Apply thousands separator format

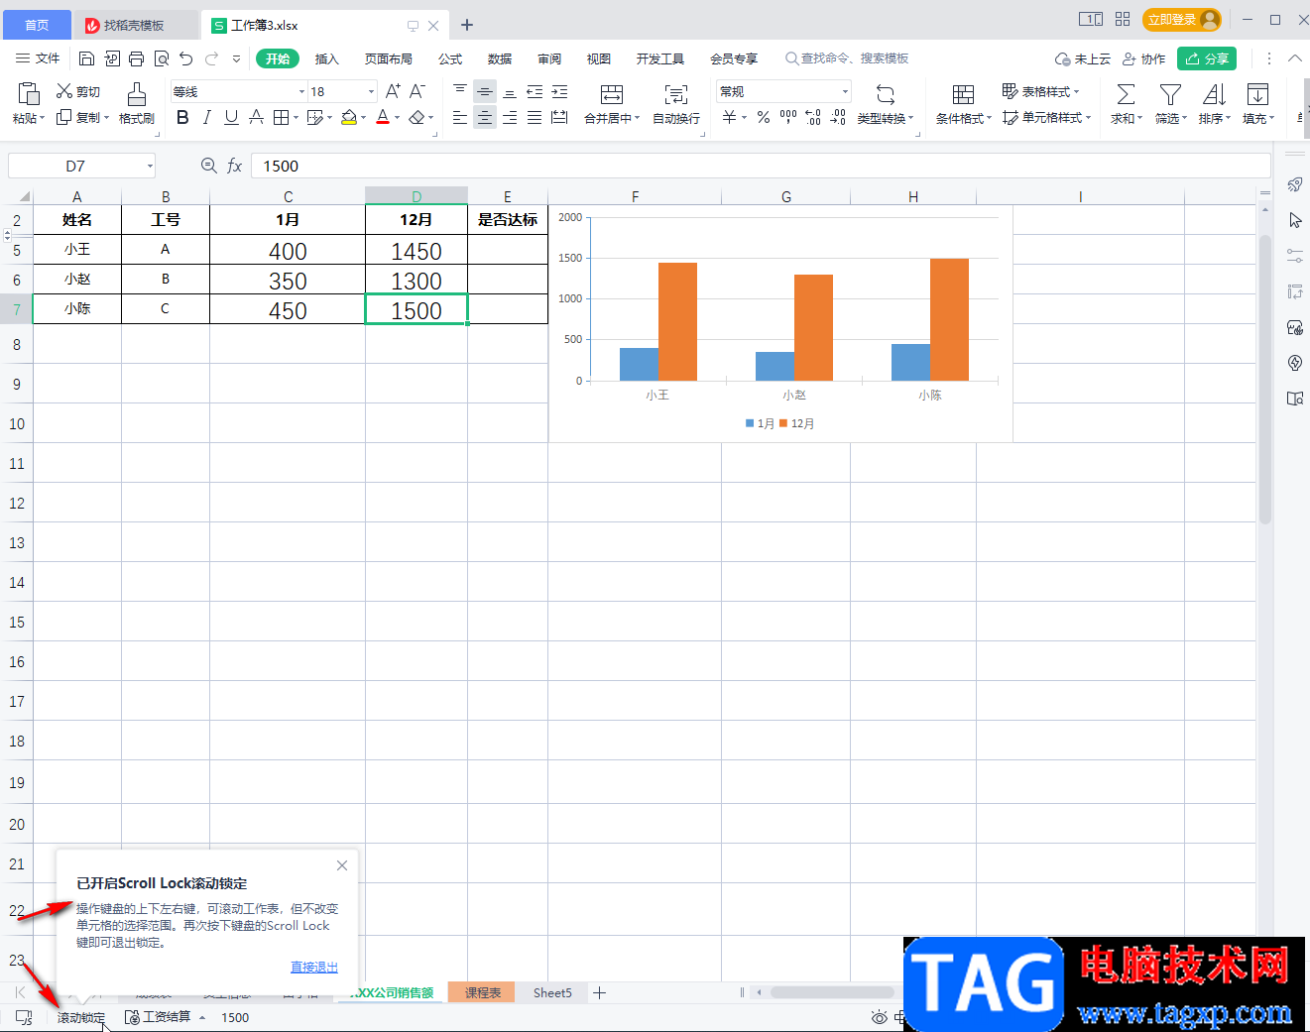(x=788, y=117)
